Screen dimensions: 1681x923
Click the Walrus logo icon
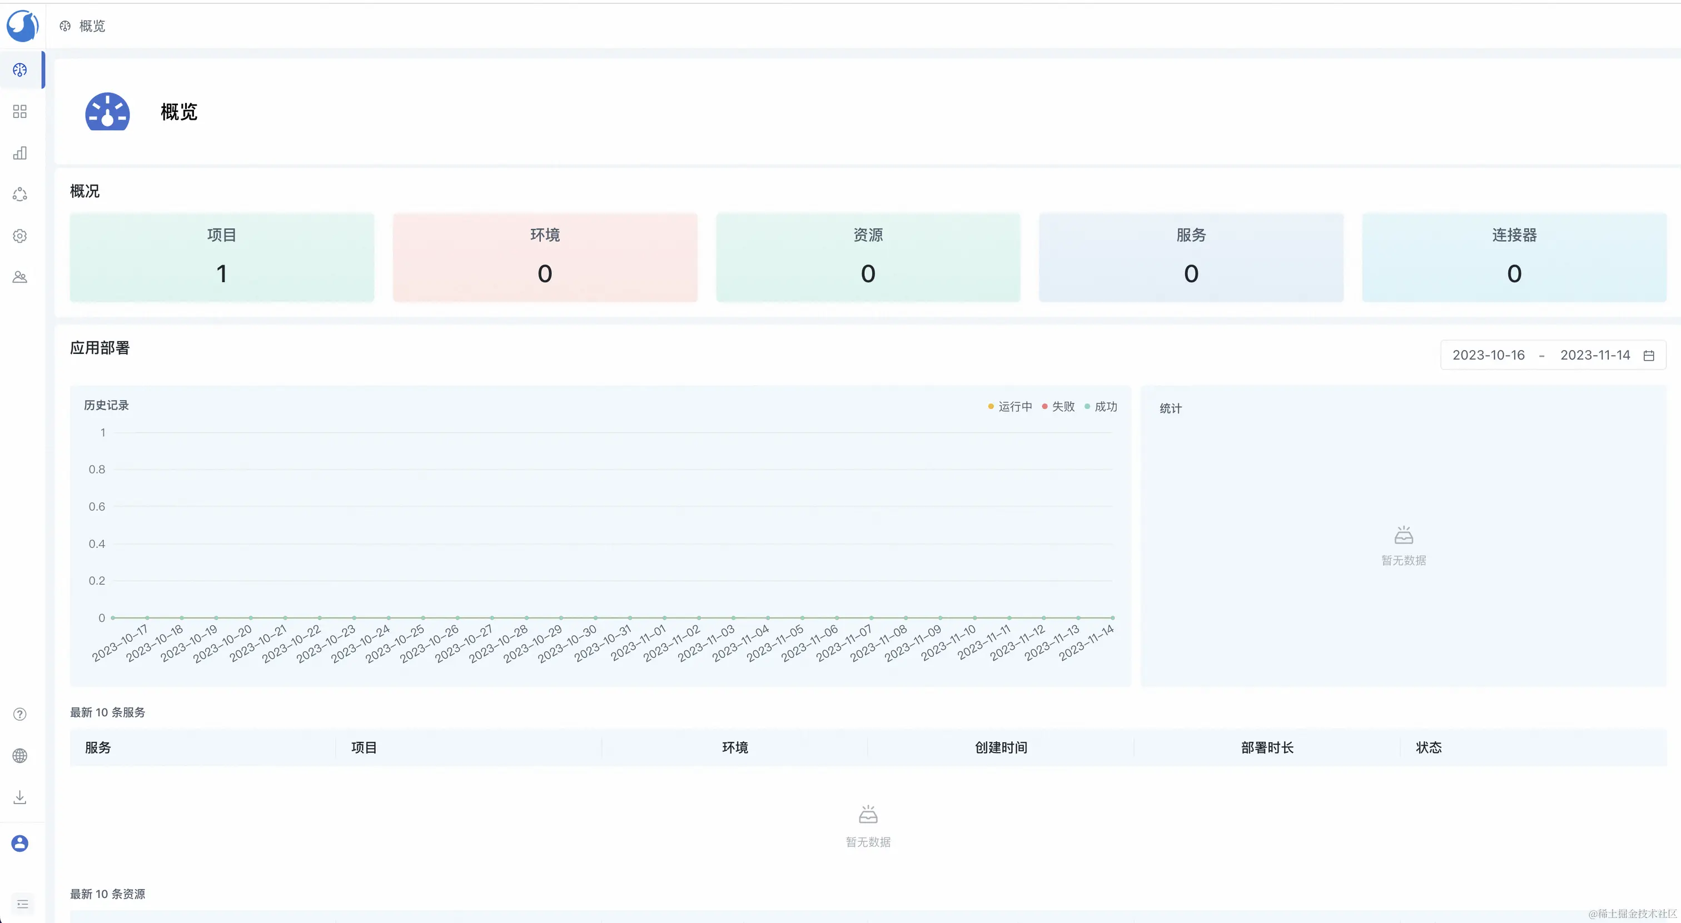(22, 26)
